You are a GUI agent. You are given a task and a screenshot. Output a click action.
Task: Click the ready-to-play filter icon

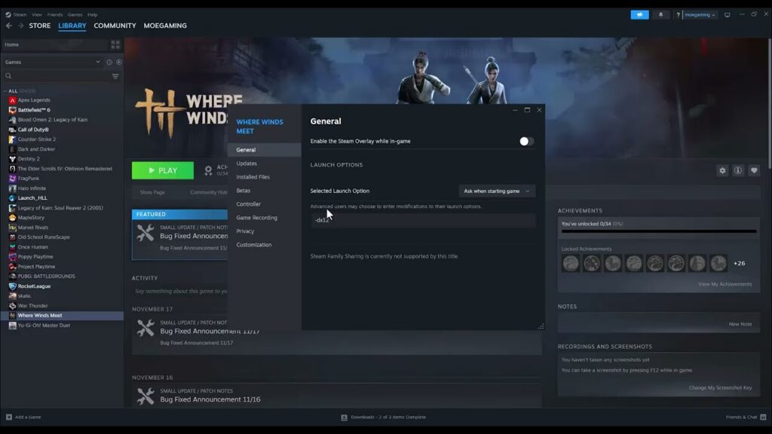click(118, 62)
